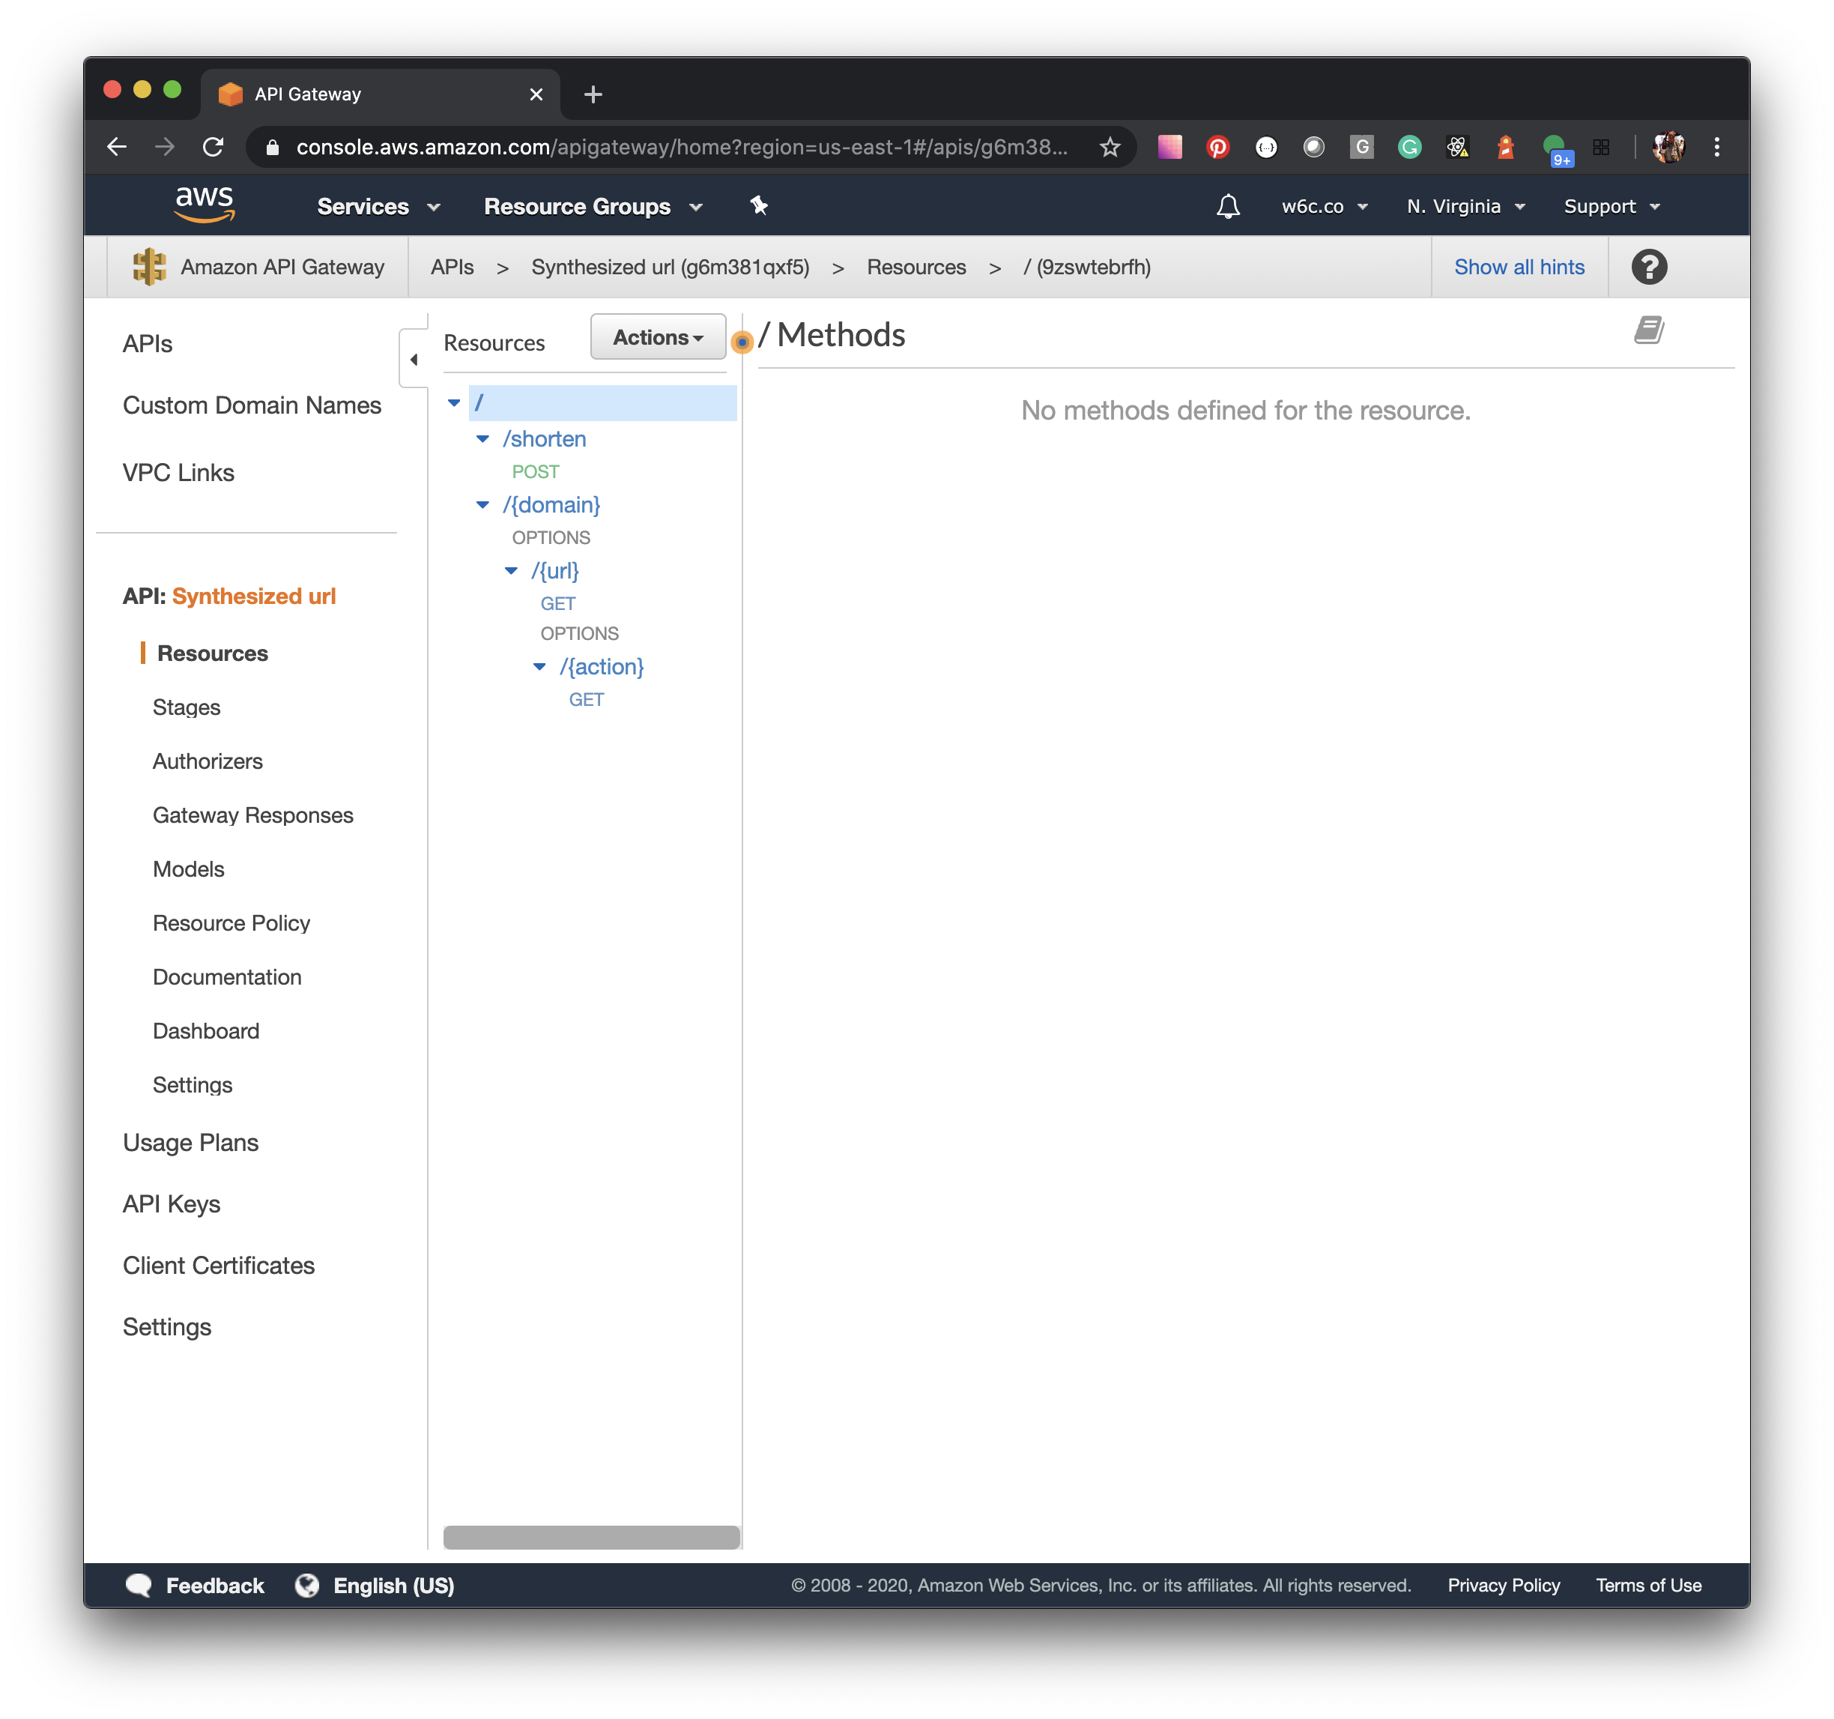This screenshot has width=1834, height=1719.
Task: Collapse the left navigation panel arrow
Action: 414,359
